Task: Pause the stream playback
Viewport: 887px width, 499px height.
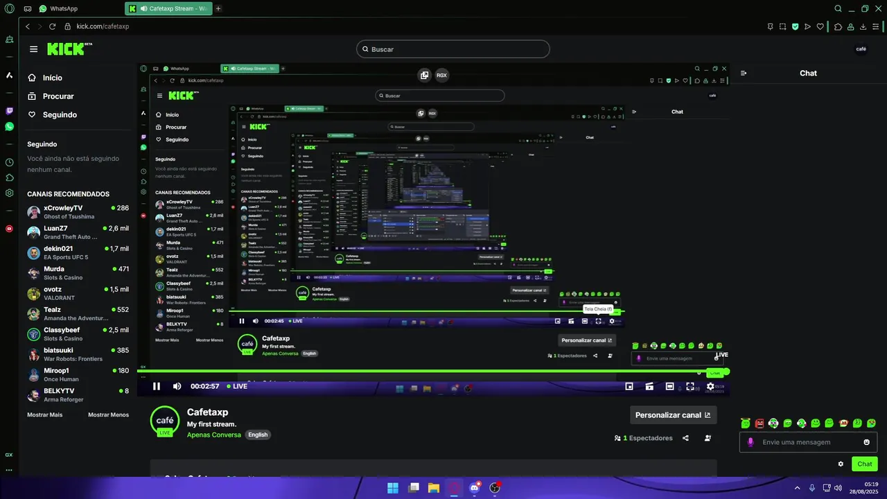Action: click(157, 386)
